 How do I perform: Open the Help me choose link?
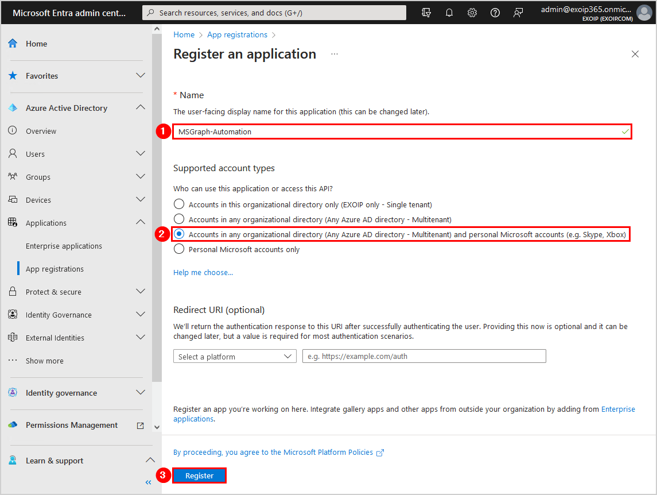coord(203,272)
